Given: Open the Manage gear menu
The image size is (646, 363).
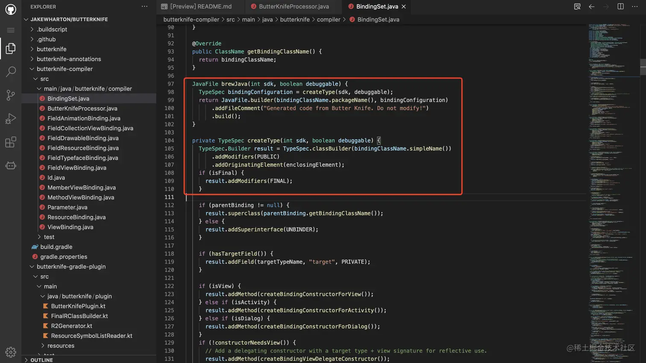Looking at the screenshot, I should click(11, 352).
